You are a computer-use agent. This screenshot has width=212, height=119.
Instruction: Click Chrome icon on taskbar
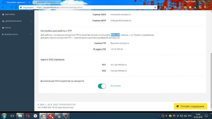(43, 116)
